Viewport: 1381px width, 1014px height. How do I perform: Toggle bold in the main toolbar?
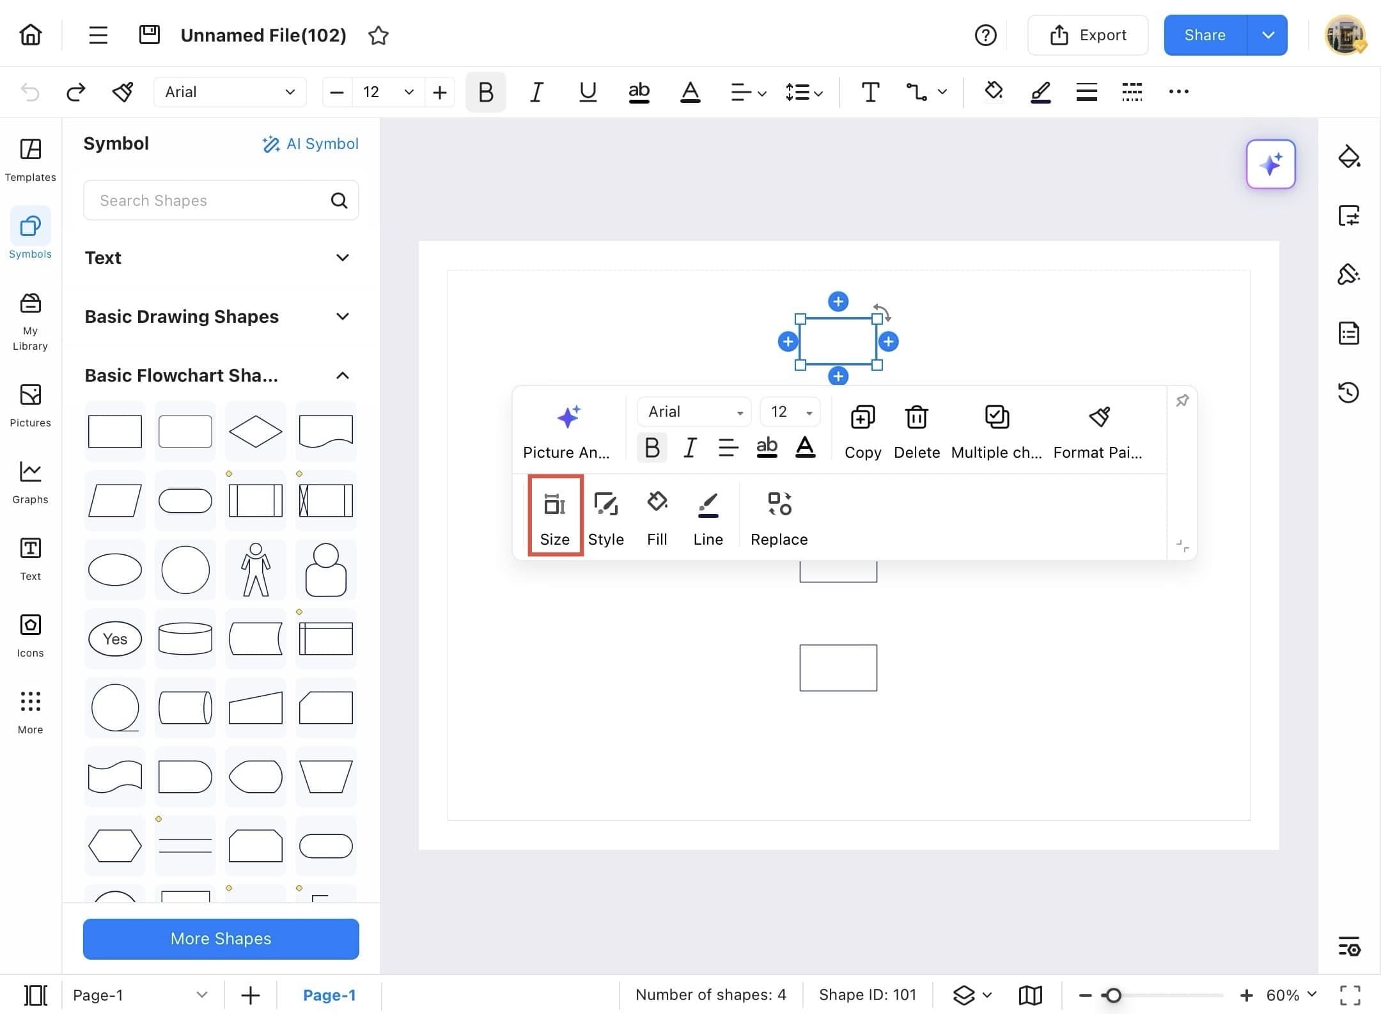pos(485,92)
